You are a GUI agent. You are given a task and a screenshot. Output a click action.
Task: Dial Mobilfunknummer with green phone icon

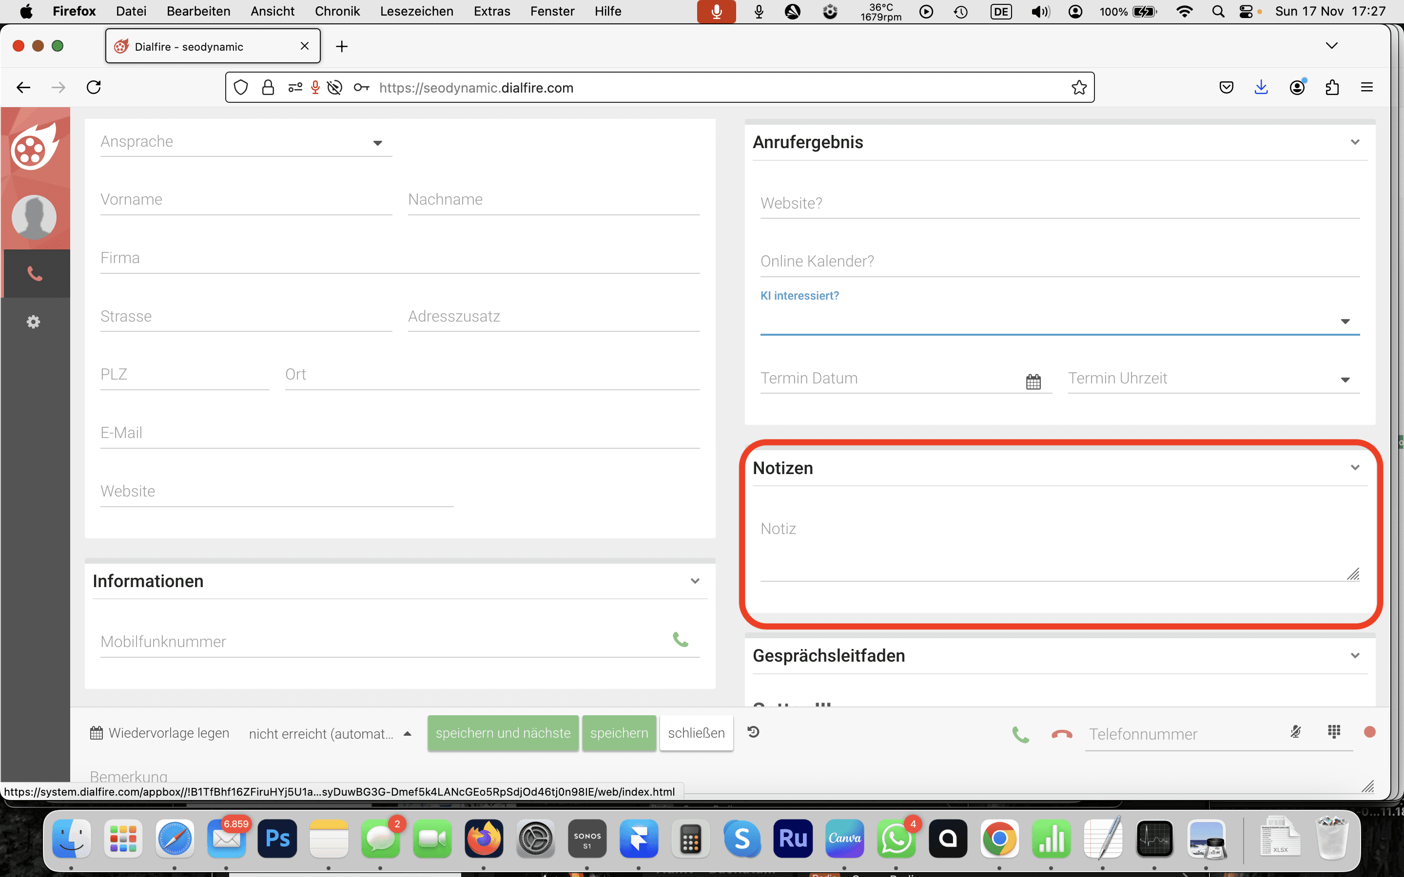tap(680, 639)
